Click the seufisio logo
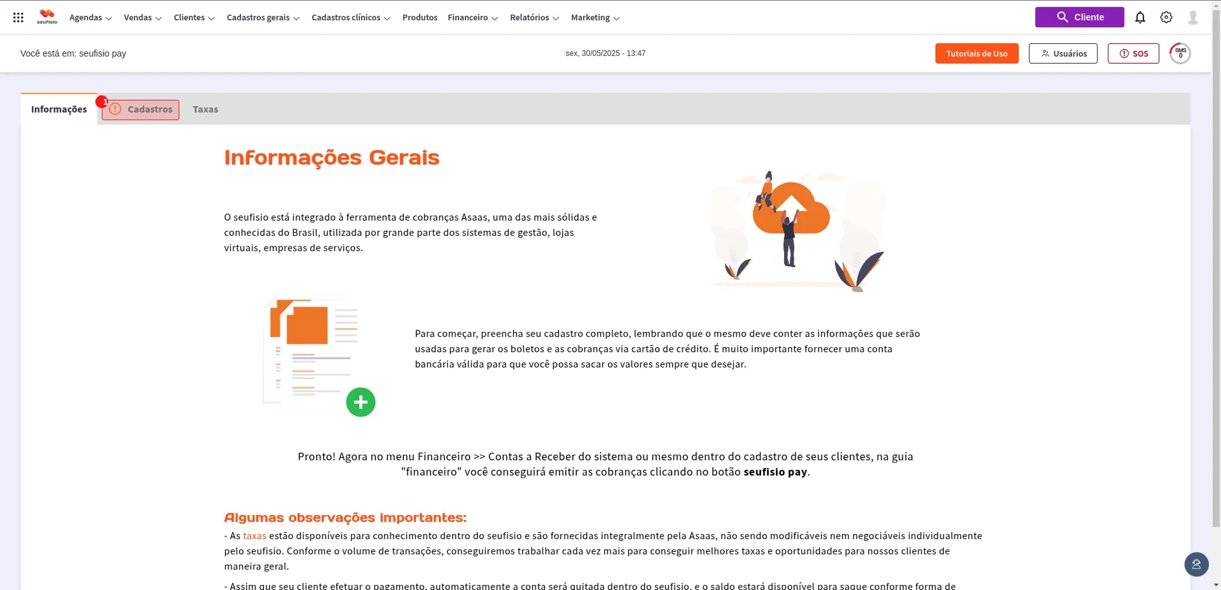The width and height of the screenshot is (1221, 590). (47, 17)
